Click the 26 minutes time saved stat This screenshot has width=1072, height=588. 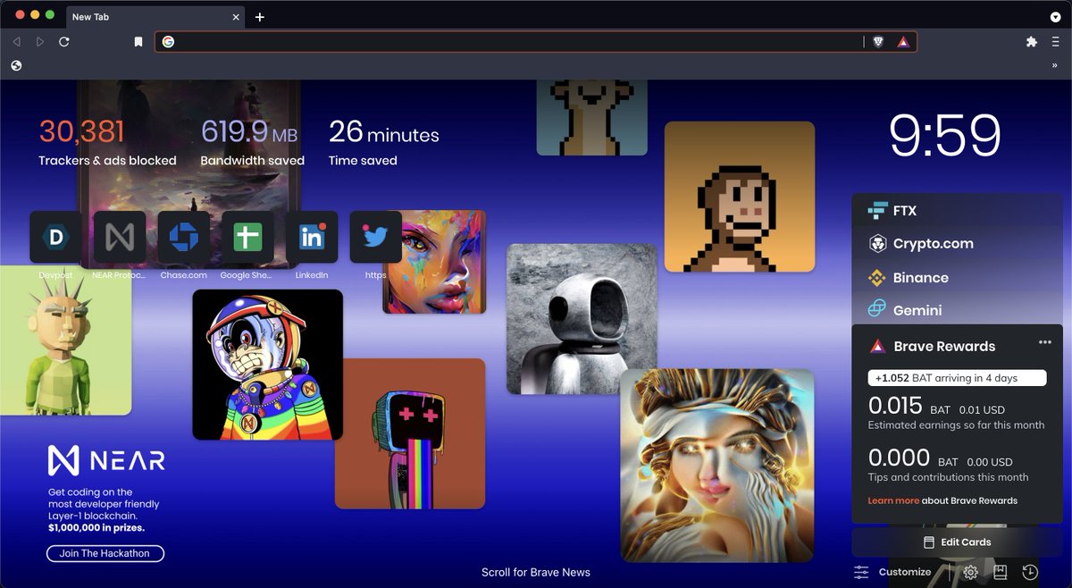pos(384,143)
